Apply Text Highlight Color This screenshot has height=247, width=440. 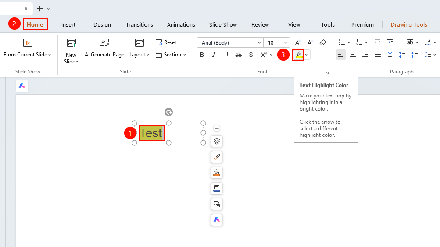(x=299, y=55)
